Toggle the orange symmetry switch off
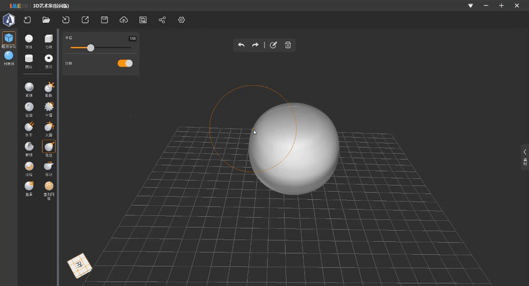 (125, 63)
